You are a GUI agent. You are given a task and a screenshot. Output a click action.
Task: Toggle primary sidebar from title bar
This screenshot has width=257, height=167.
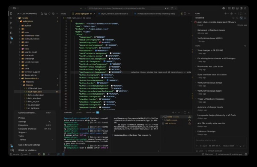pyautogui.click(x=233, y=8)
